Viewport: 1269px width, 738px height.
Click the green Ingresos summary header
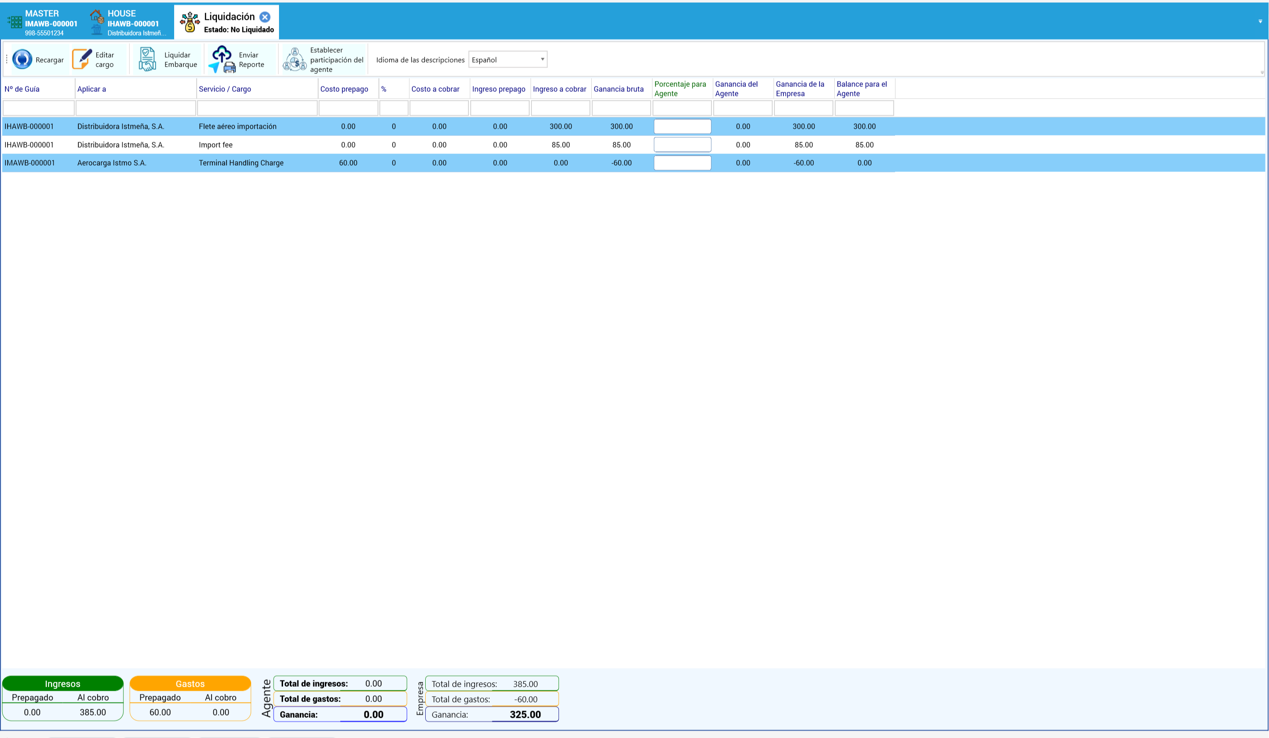(63, 684)
